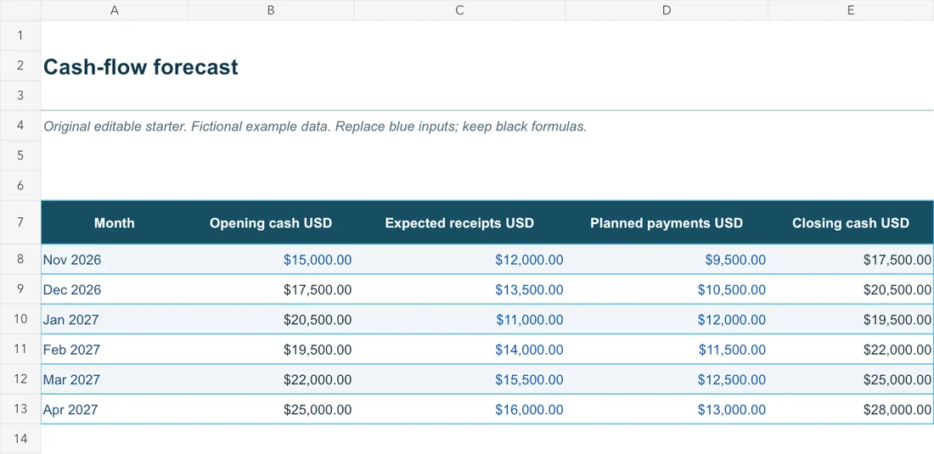Select the Feb 2027 month cell
Image resolution: width=934 pixels, height=454 pixels.
115,350
